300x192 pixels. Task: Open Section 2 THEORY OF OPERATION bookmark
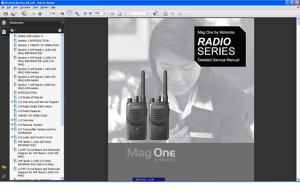(x=38, y=45)
